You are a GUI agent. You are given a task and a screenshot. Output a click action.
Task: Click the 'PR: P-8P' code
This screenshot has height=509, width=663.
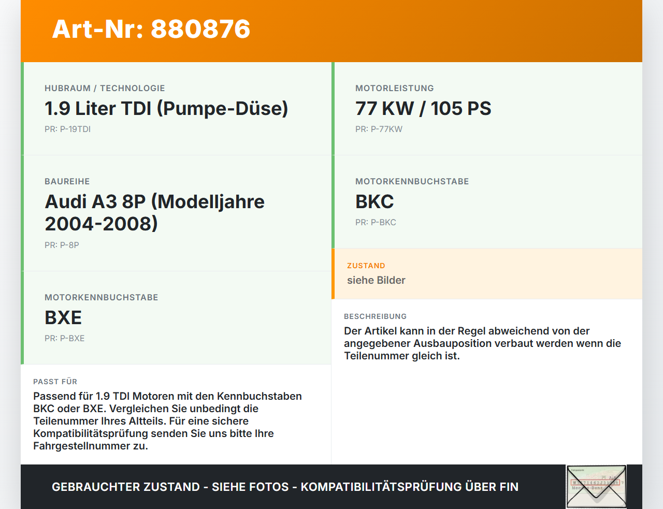click(x=62, y=245)
